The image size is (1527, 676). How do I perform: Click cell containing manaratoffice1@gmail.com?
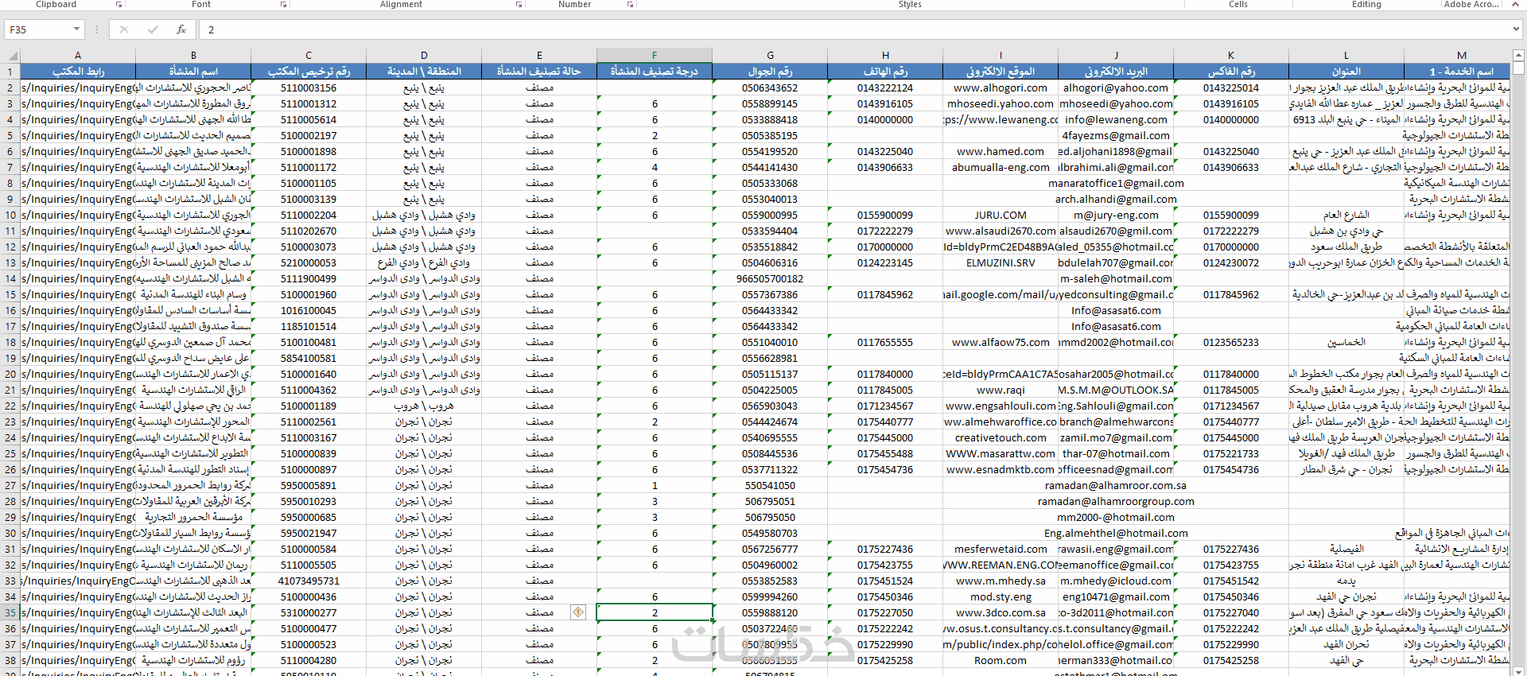tap(1116, 183)
